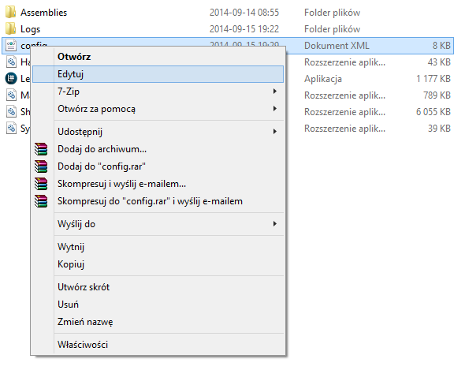
Task: Expand the Wyślij do submenu arrow
Action: [x=275, y=223]
